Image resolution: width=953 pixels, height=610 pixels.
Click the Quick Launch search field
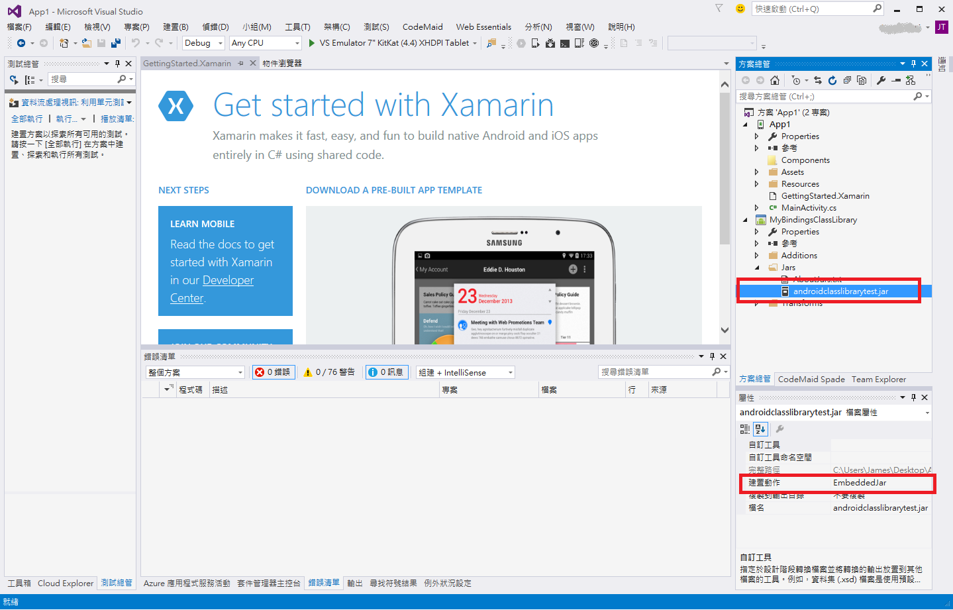[818, 9]
